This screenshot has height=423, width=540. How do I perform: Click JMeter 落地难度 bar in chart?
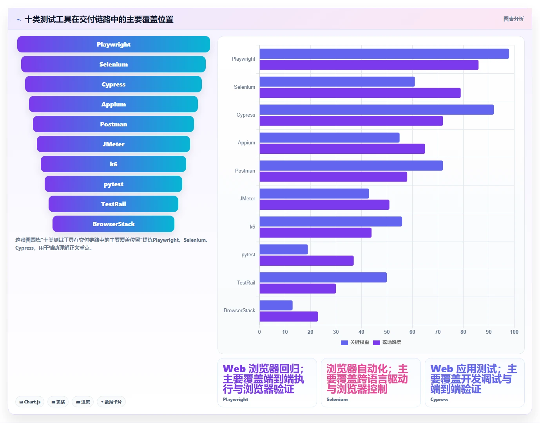324,205
